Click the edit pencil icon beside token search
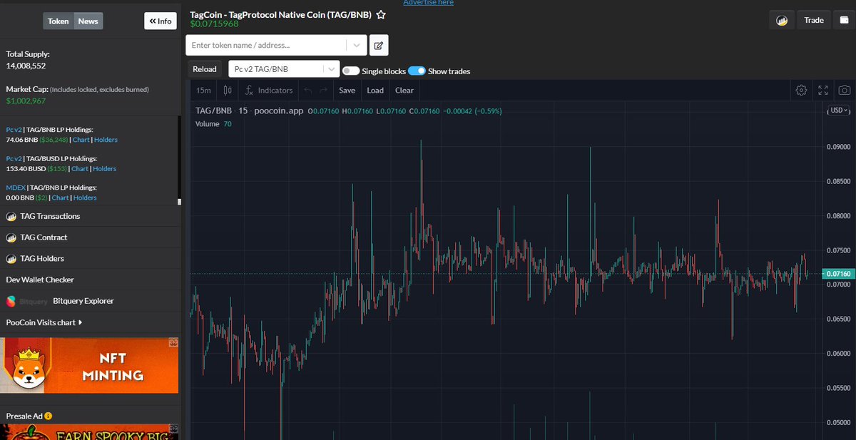 tap(379, 45)
